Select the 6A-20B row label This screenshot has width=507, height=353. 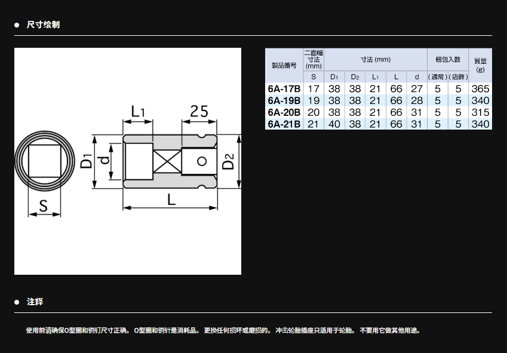pos(284,112)
